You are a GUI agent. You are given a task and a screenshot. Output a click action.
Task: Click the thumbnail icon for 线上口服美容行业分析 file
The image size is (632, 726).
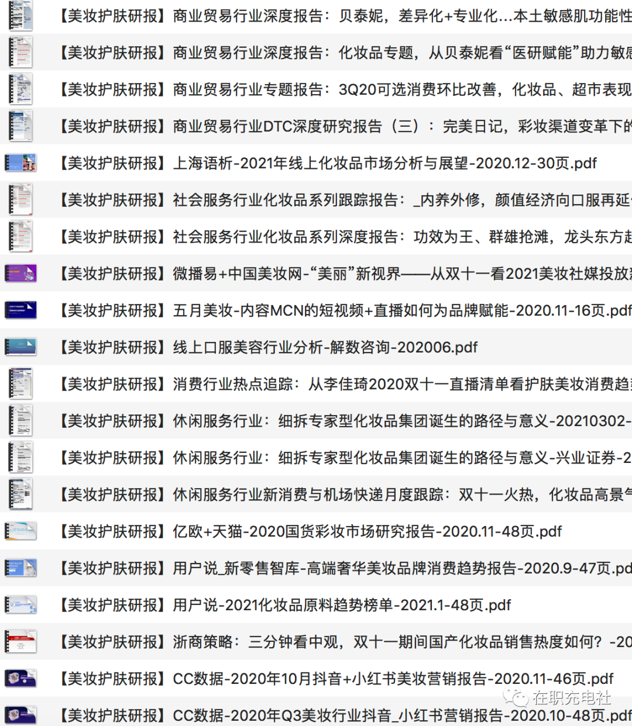pyautogui.click(x=20, y=347)
